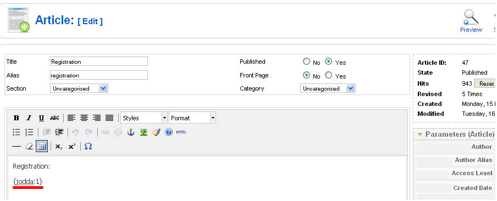Image resolution: width=497 pixels, height=201 pixels.
Task: Toggle the table guidelines icon
Action: coord(42,147)
